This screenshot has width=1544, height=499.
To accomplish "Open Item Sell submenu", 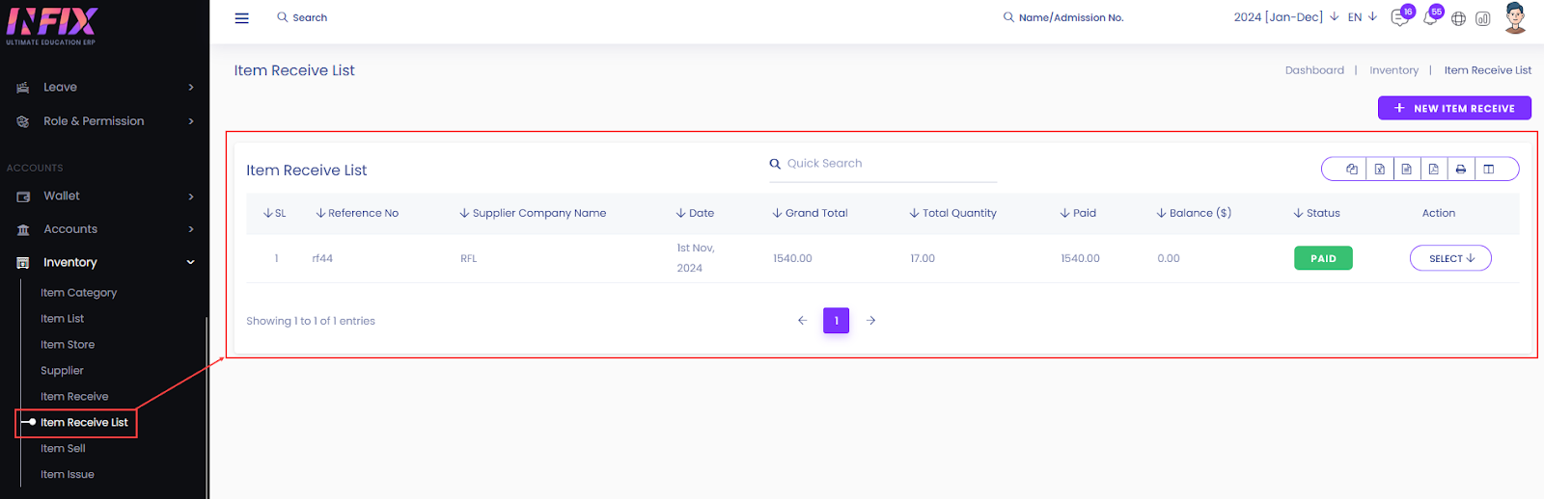I will [63, 449].
